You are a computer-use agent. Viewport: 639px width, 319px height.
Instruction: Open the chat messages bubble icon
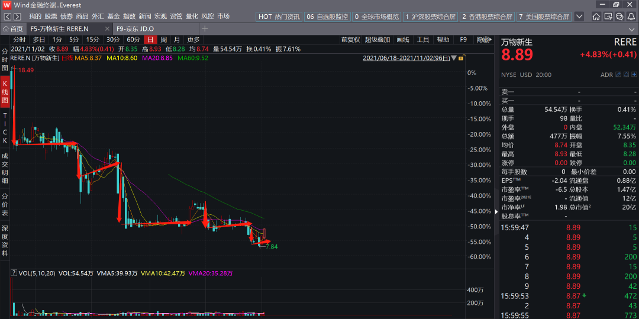coord(619,17)
